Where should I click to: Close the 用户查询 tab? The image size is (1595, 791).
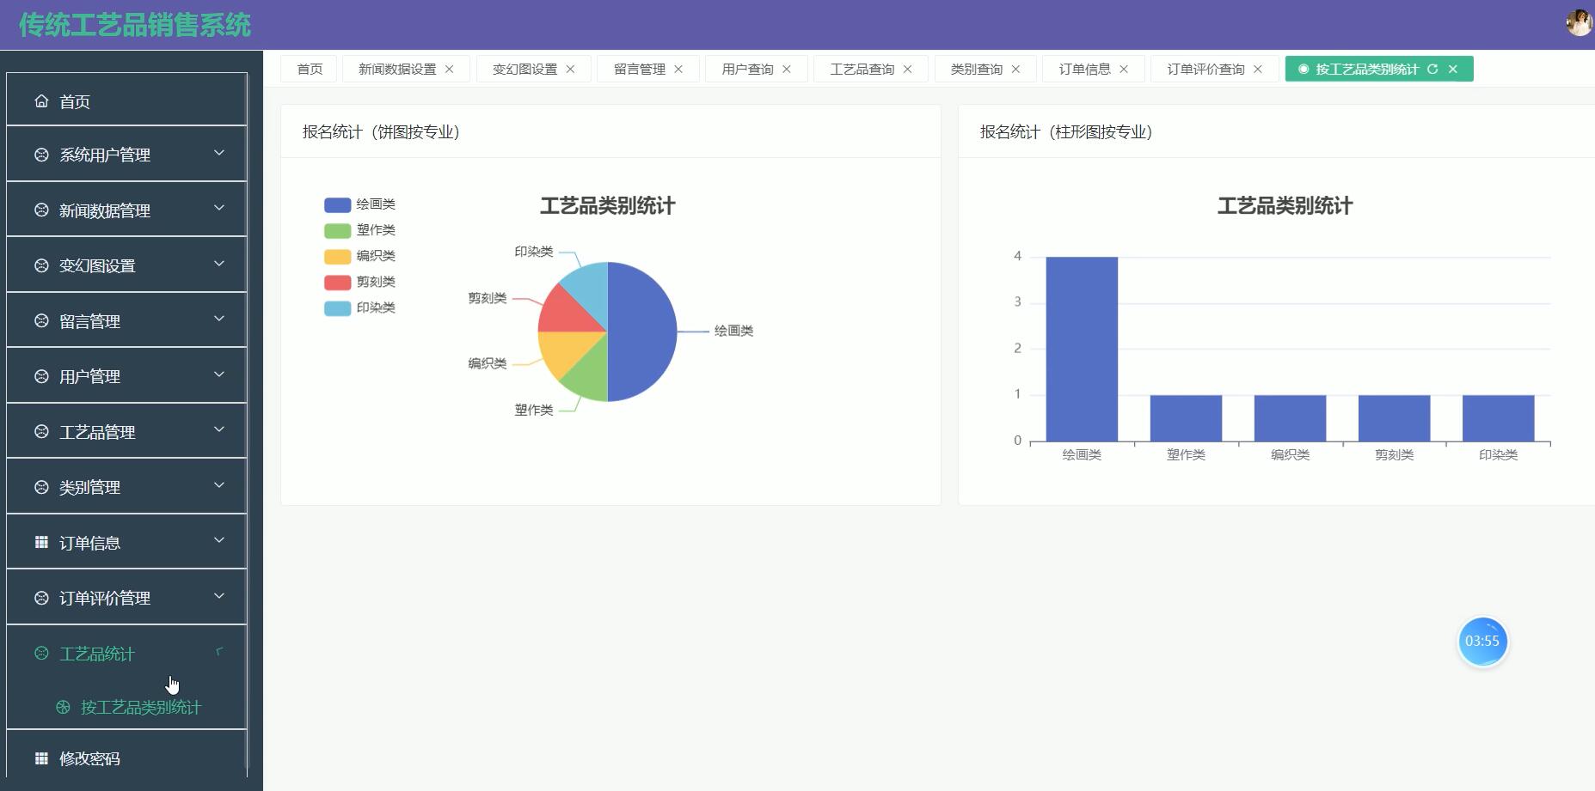pyautogui.click(x=787, y=70)
